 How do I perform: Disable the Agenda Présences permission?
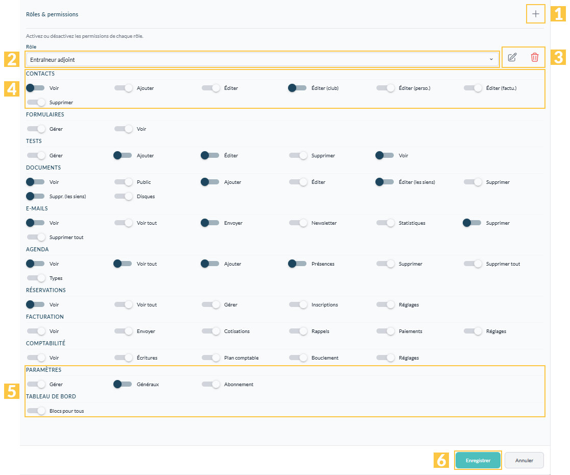[297, 264]
